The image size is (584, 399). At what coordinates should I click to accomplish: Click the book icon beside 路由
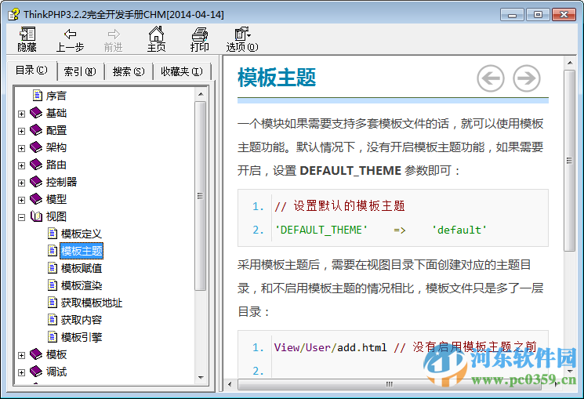[36, 165]
